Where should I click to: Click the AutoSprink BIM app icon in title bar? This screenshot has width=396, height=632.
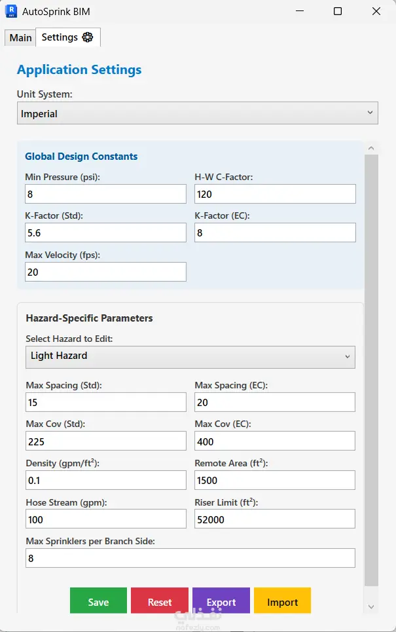[11, 11]
